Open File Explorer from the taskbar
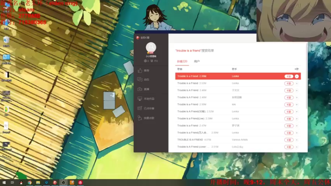The width and height of the screenshot is (331, 186). 38,182
